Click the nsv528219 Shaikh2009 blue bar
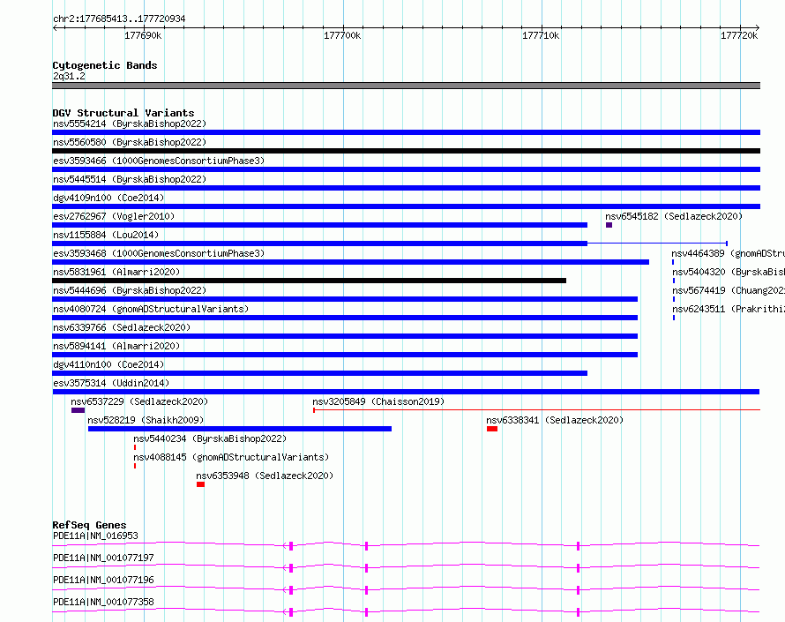Viewport: 785px width, 622px height. (240, 429)
